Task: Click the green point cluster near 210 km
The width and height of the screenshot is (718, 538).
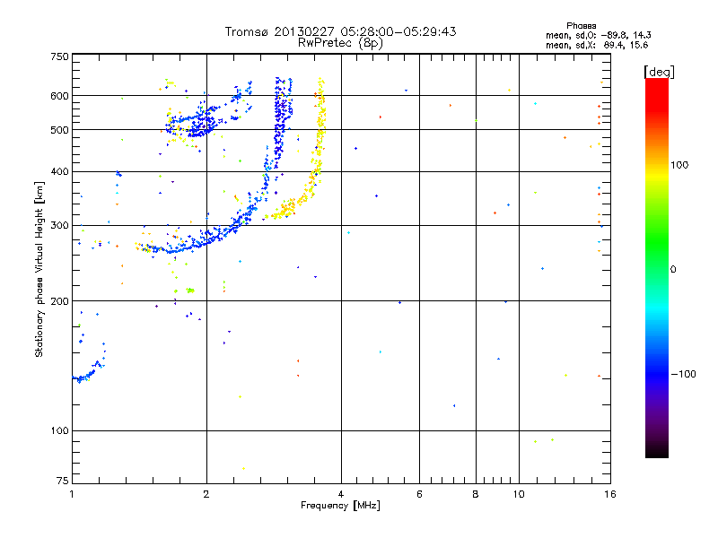Action: pyautogui.click(x=190, y=290)
